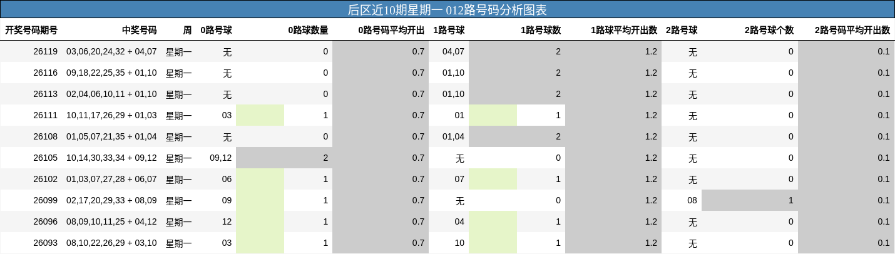Click 星期一 cell in row 26093

pyautogui.click(x=179, y=243)
